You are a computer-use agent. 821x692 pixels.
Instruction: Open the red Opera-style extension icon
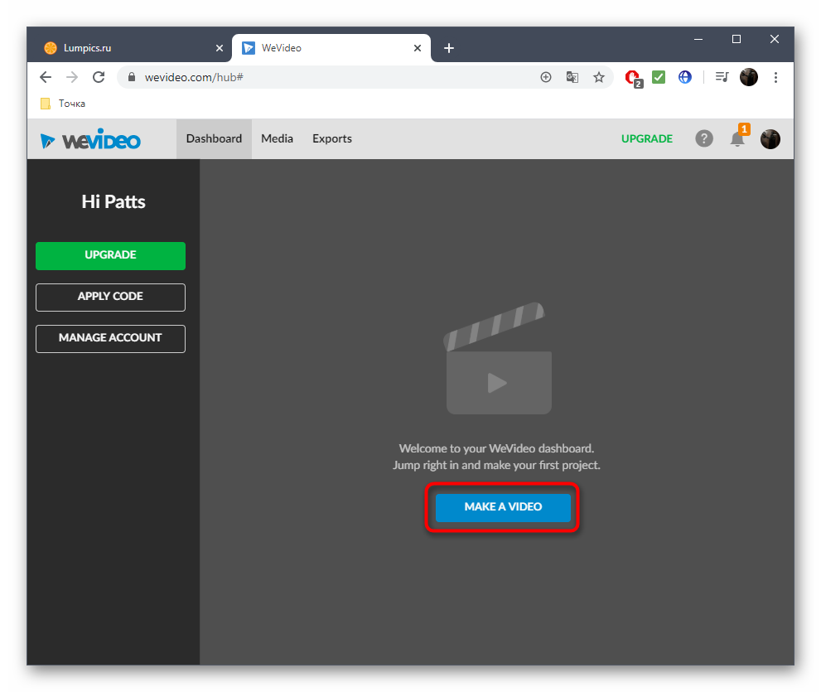(x=633, y=78)
